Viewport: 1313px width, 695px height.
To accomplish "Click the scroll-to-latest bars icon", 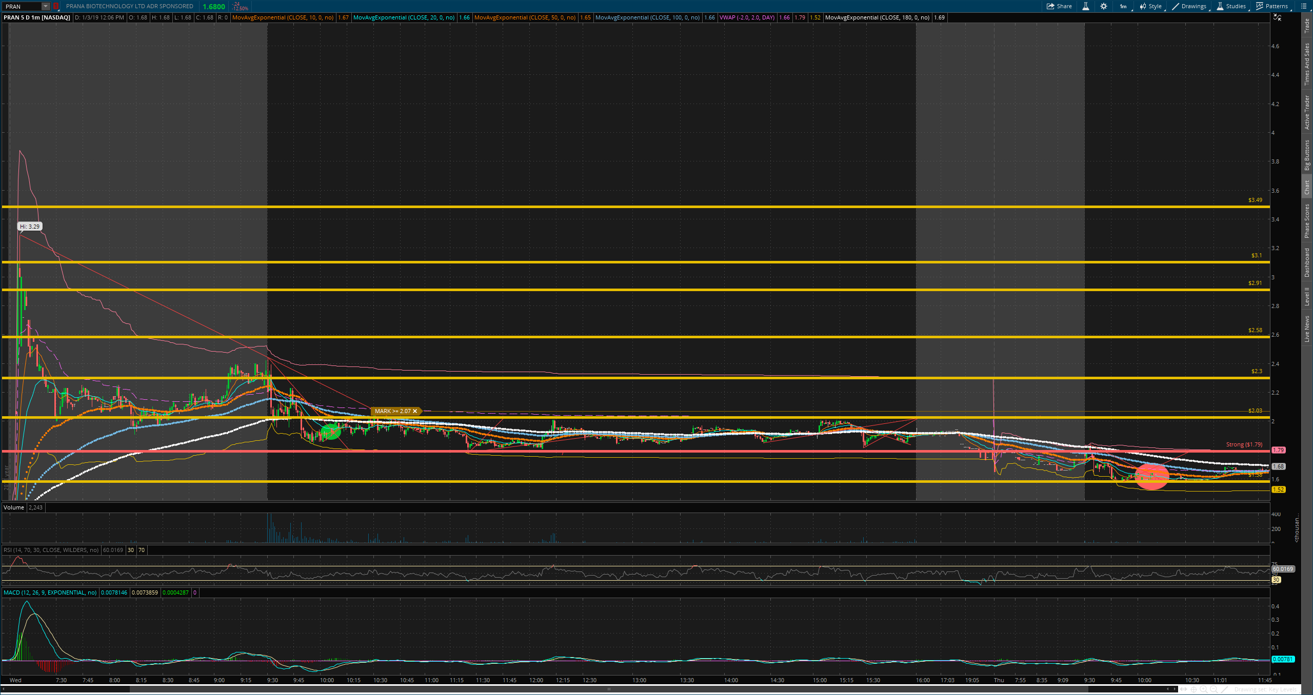I will pos(1183,689).
